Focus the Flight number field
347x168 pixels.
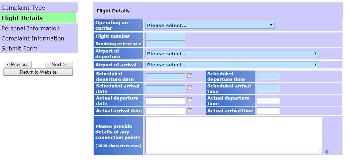point(165,36)
